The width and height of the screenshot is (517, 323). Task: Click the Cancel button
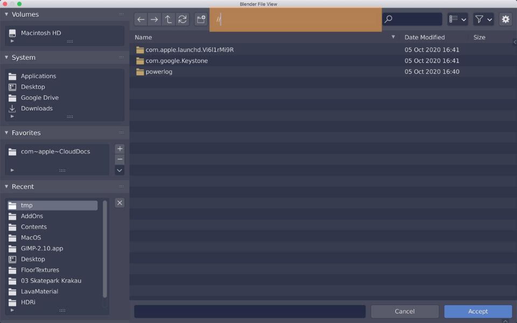click(404, 311)
